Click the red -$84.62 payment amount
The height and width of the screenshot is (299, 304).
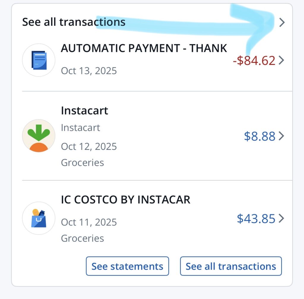click(x=254, y=61)
